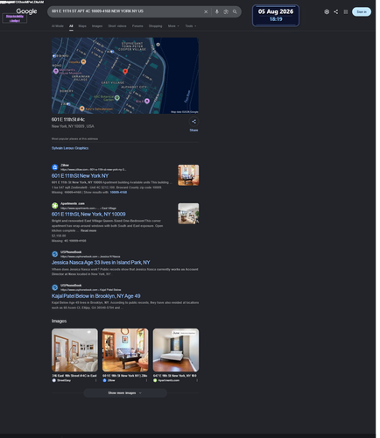Switch to Shopping tab

[x=155, y=26]
